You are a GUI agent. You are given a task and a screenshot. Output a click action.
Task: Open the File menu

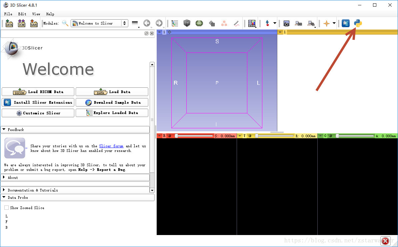coord(8,14)
